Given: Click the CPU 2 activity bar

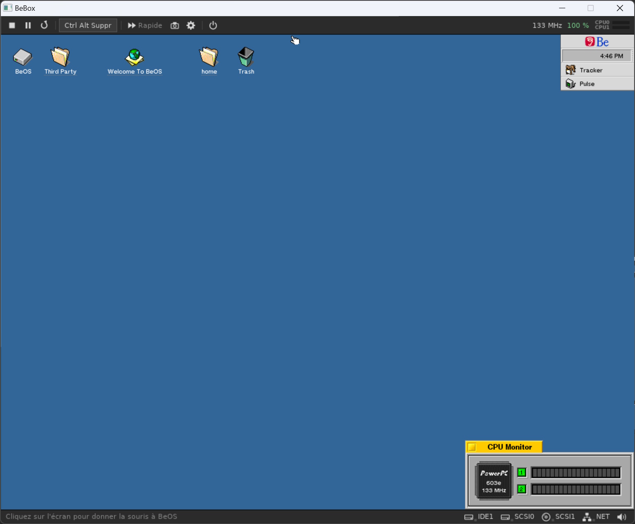Looking at the screenshot, I should coord(576,489).
